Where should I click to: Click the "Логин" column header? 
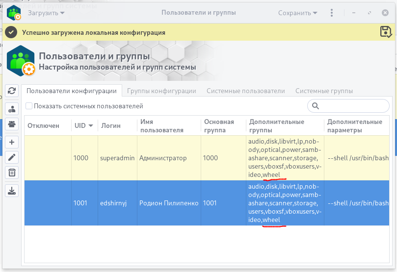pyautogui.click(x=110, y=125)
